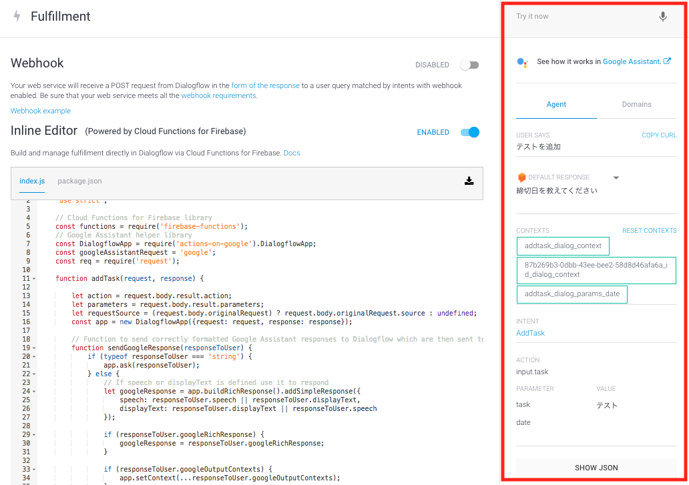Click the SHOW JSON button
Image resolution: width=689 pixels, height=485 pixels.
pyautogui.click(x=596, y=468)
